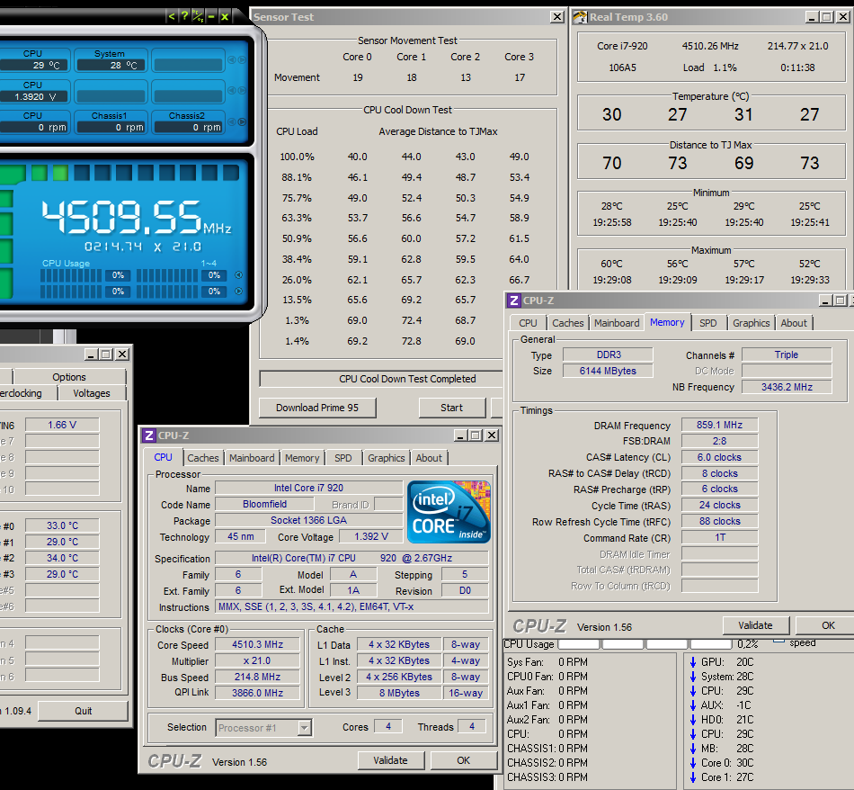
Task: Click the 4510.26 MHz Real Temp value
Action: tap(710, 47)
